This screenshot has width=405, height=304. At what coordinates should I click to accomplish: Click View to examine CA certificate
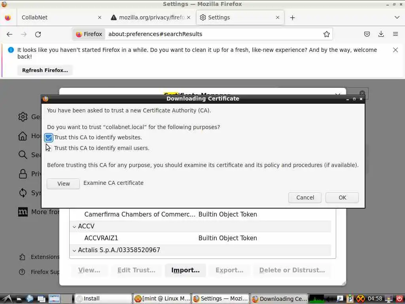(63, 184)
